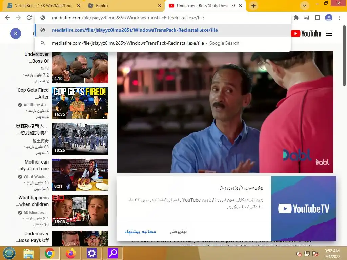The image size is (347, 260).
Task: Click the forward navigation arrow
Action: point(18,18)
